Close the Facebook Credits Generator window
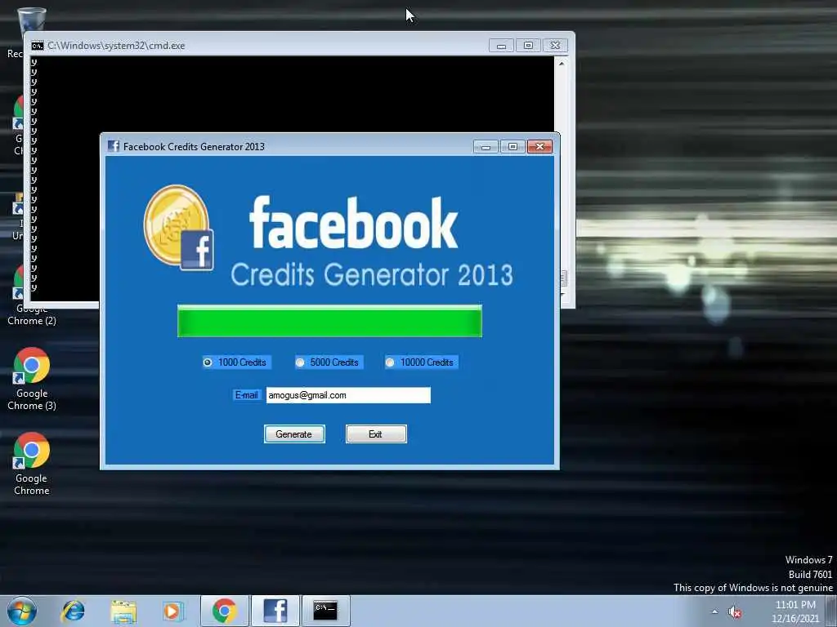 pos(539,147)
